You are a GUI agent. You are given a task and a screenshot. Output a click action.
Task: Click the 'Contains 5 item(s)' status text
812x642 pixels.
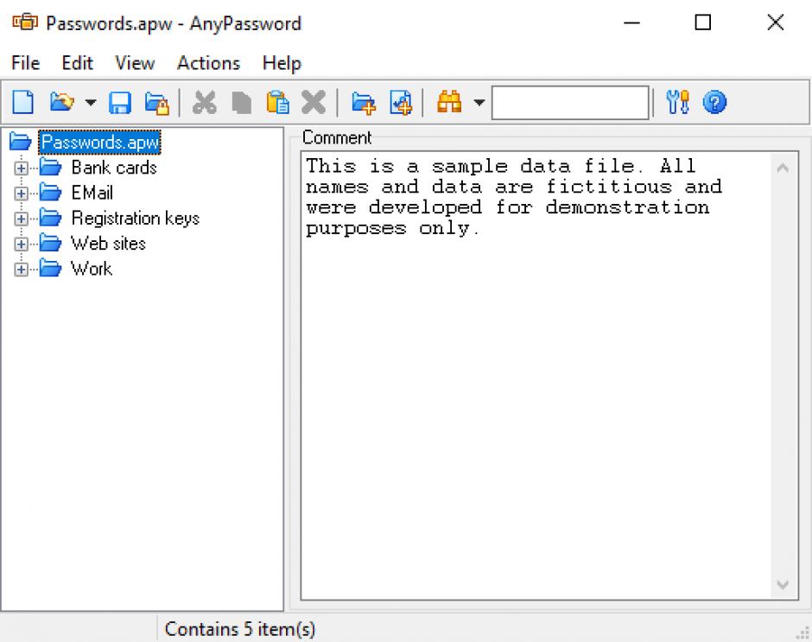(x=240, y=629)
